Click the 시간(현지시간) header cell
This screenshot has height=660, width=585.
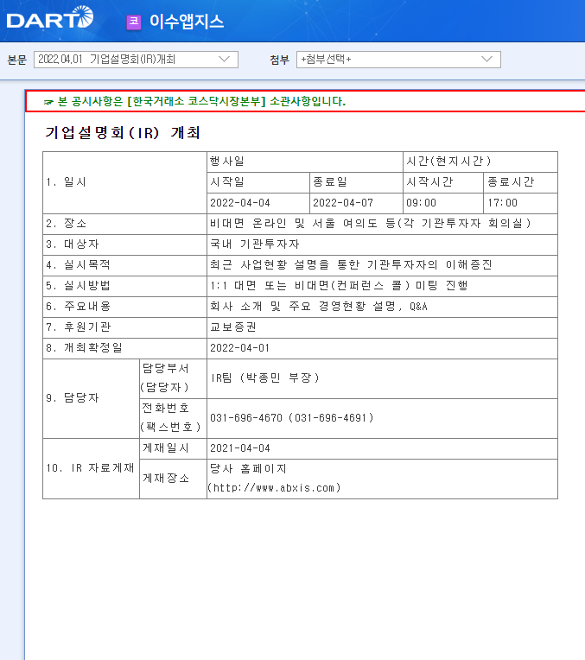click(480, 162)
